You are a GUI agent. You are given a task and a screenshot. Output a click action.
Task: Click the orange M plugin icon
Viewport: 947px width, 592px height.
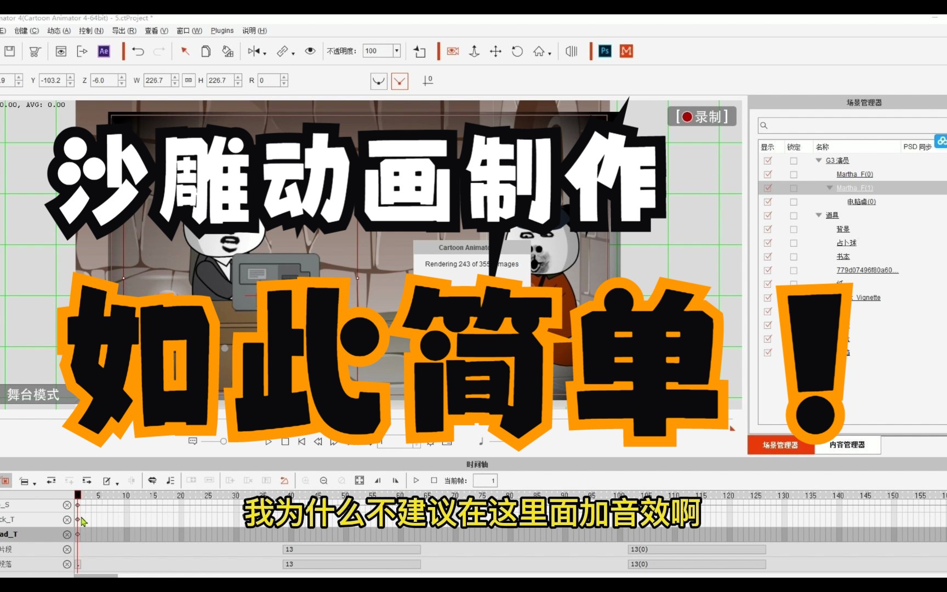(x=626, y=51)
